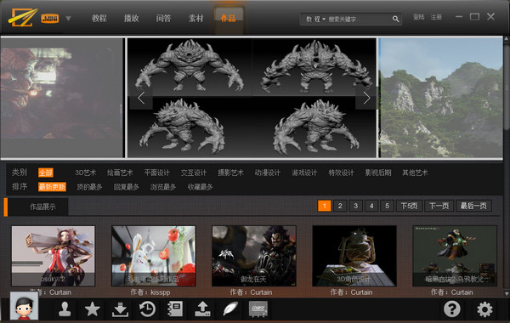Filter by 动漫设计 category

(x=268, y=173)
